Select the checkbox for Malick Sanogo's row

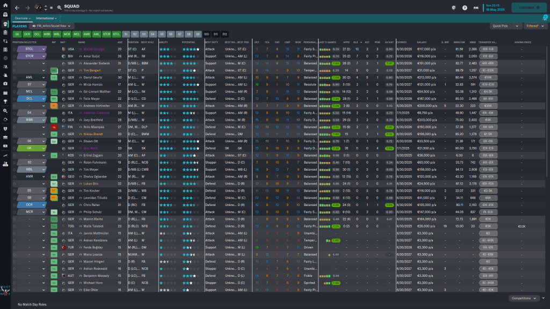[15, 49]
